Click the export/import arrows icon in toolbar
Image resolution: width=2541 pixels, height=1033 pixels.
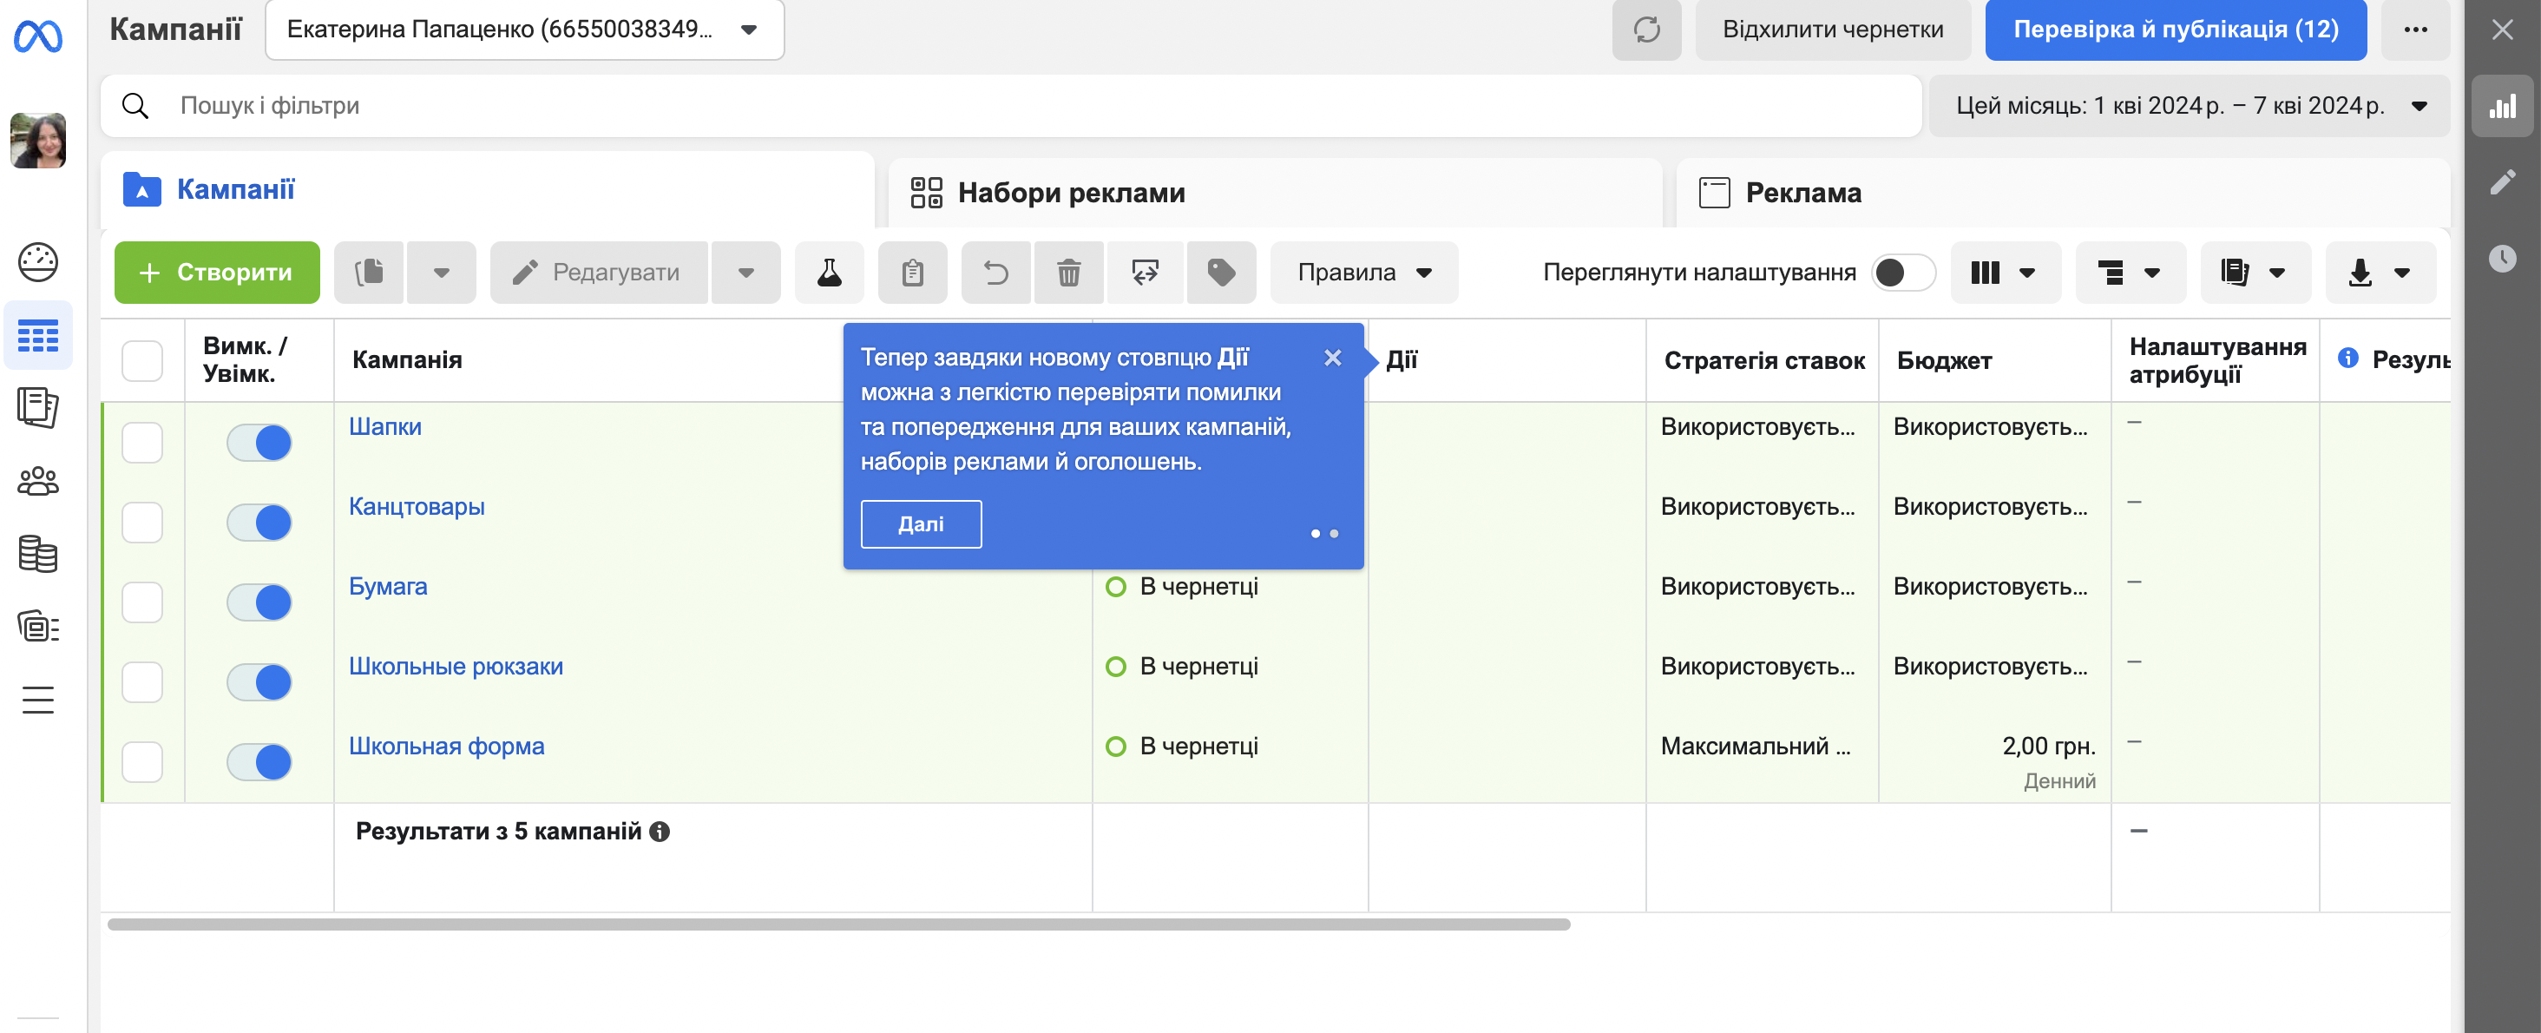click(x=1145, y=273)
